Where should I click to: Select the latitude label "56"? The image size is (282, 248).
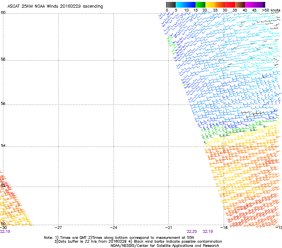3,103
